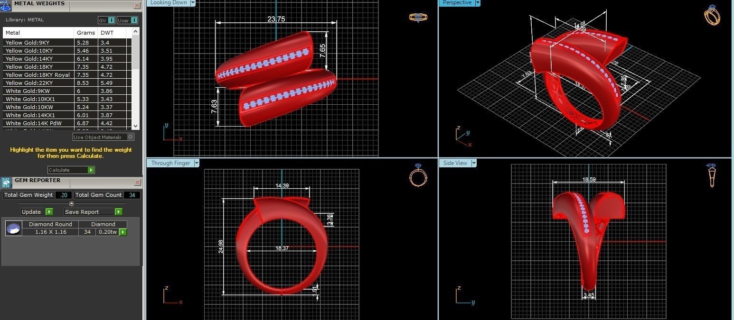Select the Looking Down viewport title
The width and height of the screenshot is (734, 320).
pos(169,2)
